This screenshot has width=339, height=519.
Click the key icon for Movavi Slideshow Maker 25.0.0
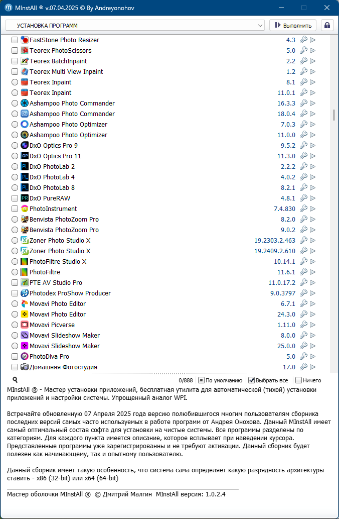(304, 346)
